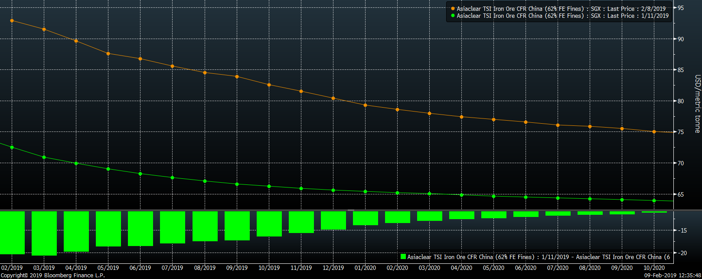Select the orange data point at 10/2020
702x279 pixels.
pyautogui.click(x=654, y=131)
